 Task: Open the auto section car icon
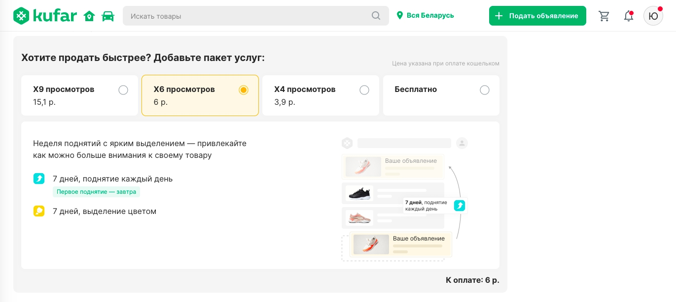point(107,16)
